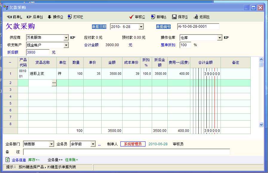Click the 整单折扣 discount percentage field
268x173 pixels.
[185, 45]
